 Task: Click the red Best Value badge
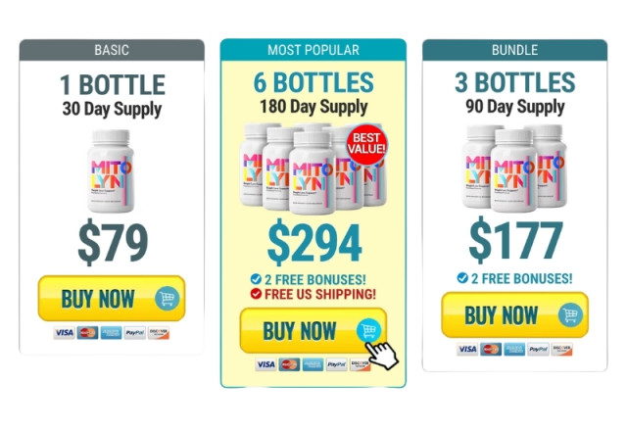click(x=366, y=144)
